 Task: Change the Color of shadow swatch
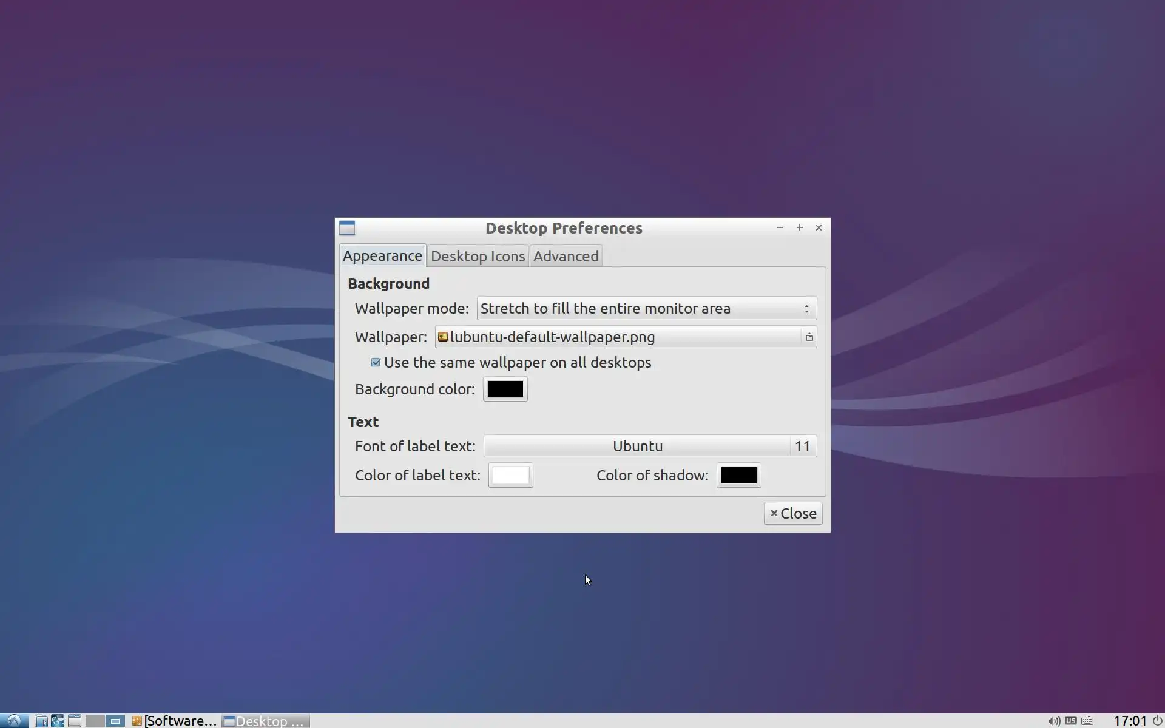(x=738, y=476)
